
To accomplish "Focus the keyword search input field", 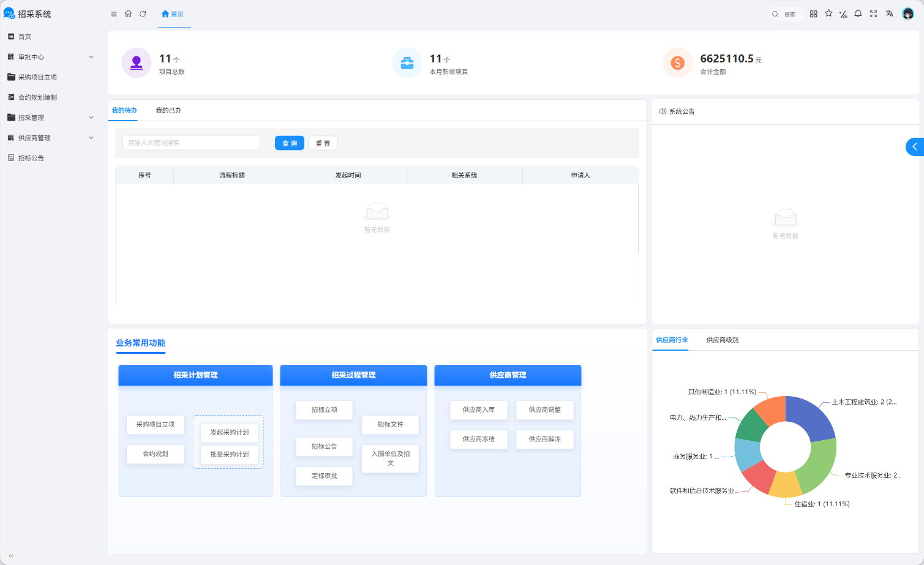I will click(192, 143).
